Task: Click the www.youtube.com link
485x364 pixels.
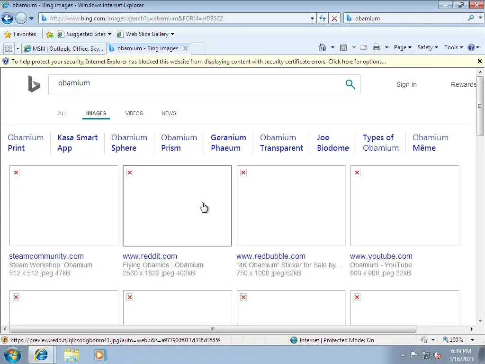Action: [381, 256]
